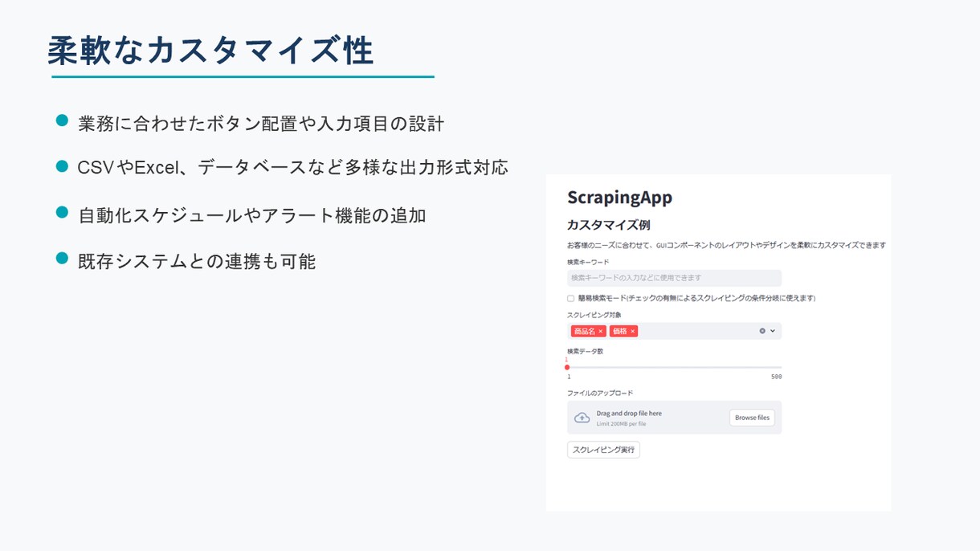Click the slide title 柔軟なカスタマイズ性

[x=210, y=51]
